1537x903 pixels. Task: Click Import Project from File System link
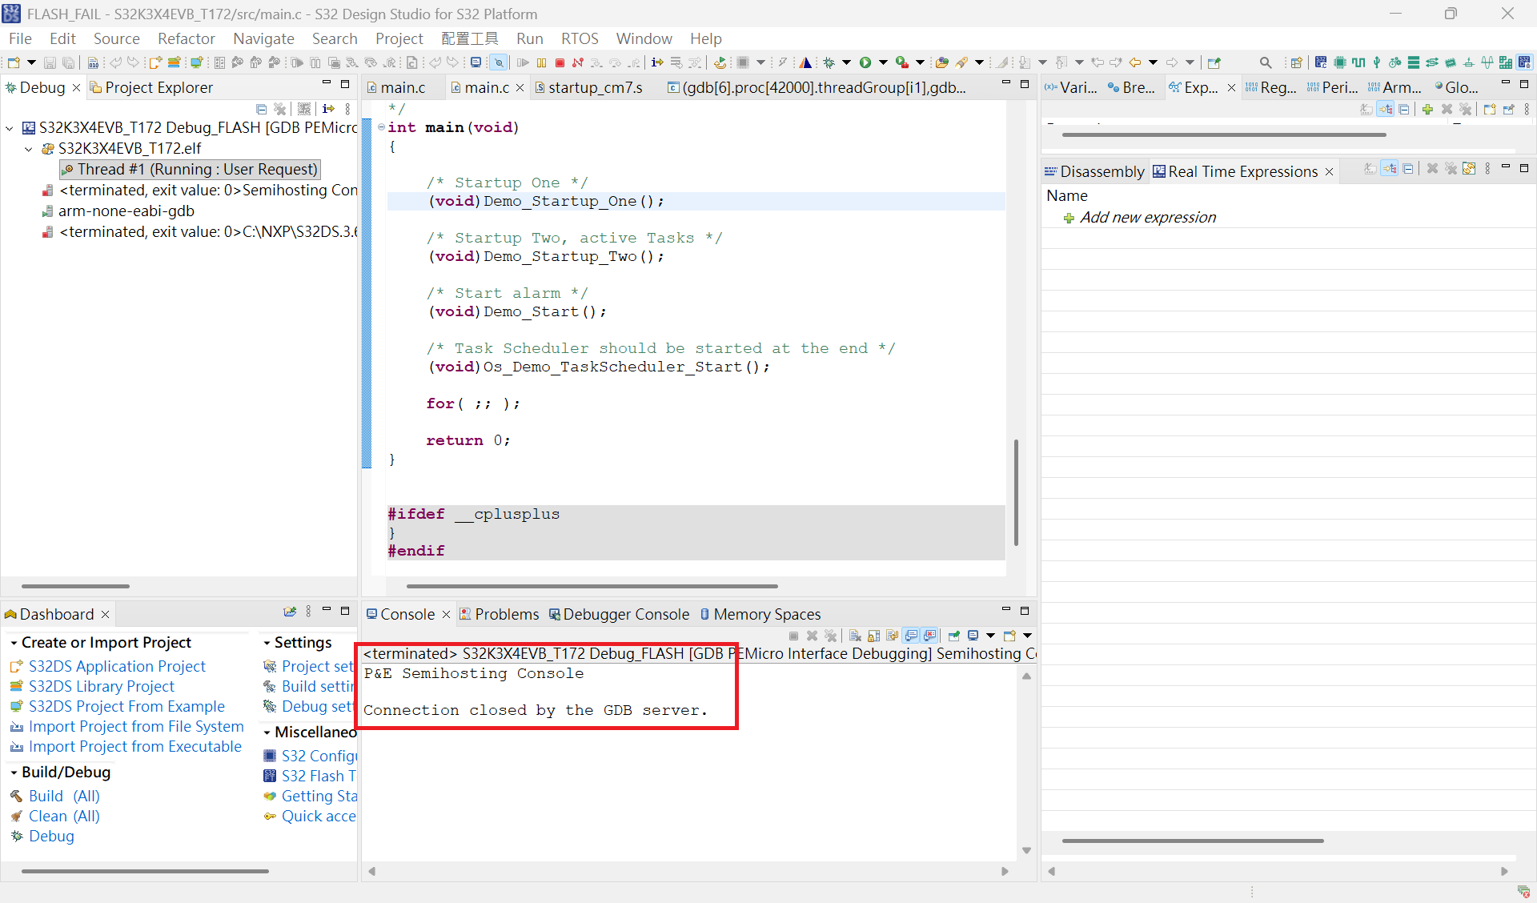pos(136,726)
